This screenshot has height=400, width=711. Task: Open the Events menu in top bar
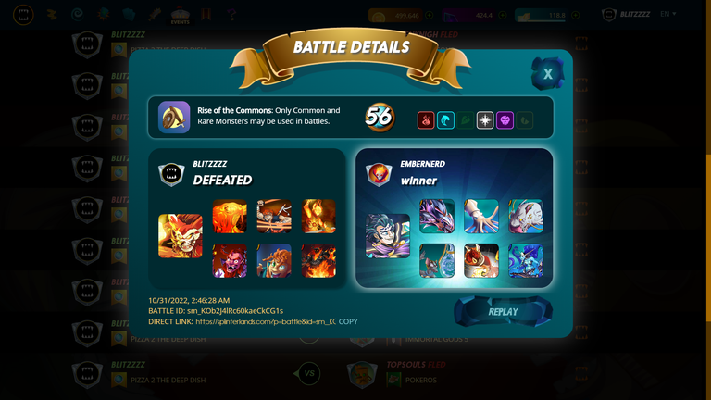[180, 16]
